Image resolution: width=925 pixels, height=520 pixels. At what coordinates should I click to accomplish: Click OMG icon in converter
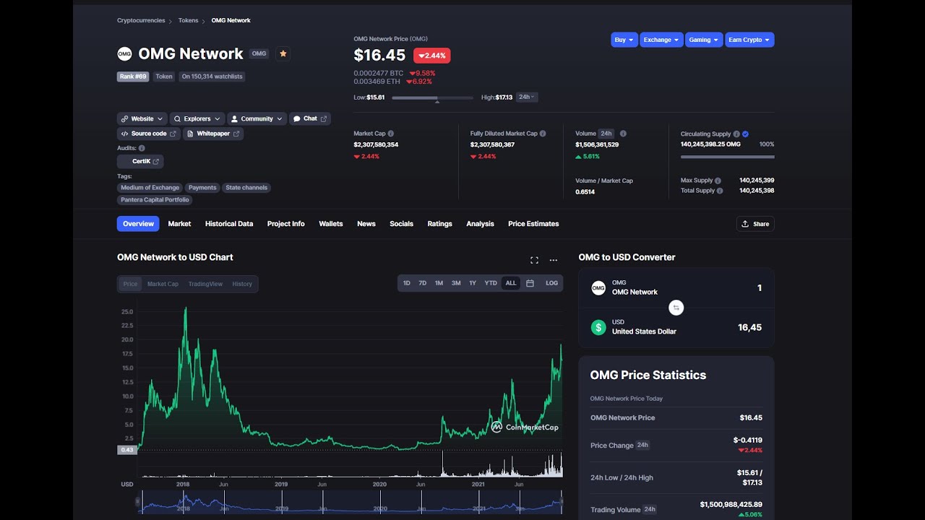(598, 288)
